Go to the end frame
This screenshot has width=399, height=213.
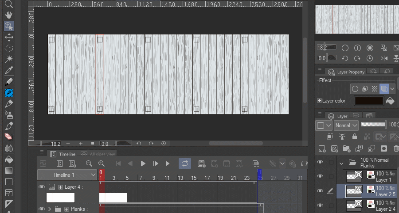(168, 164)
